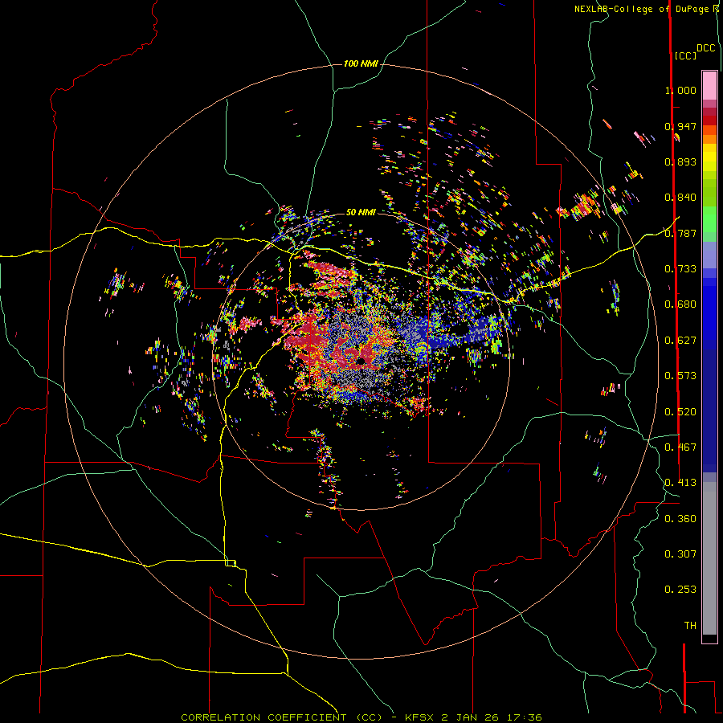
Task: Click the 2 JAN 26 date text
Action: pyautogui.click(x=469, y=717)
